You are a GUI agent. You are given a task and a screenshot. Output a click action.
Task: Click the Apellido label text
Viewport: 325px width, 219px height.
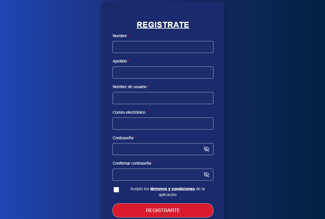point(119,61)
